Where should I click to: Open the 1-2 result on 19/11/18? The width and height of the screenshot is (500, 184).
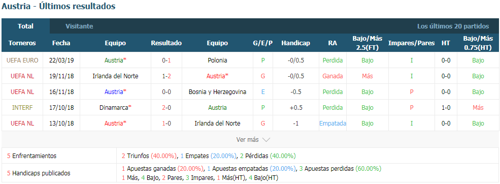point(166,76)
